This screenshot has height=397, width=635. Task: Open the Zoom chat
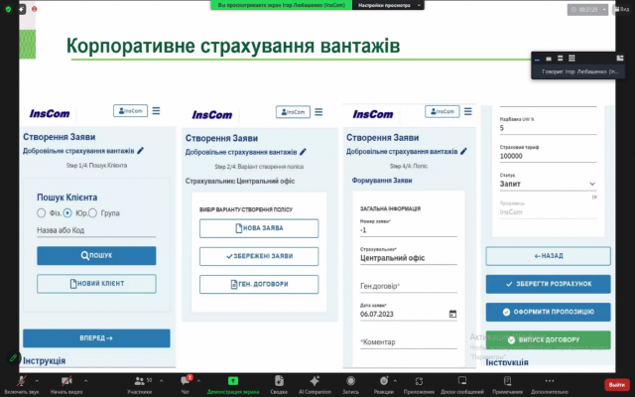(x=186, y=381)
